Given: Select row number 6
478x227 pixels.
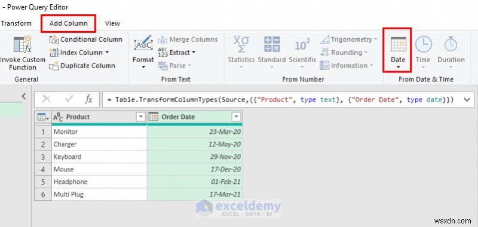Looking at the screenshot, I should [43, 194].
